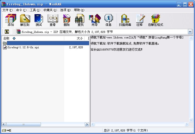Screen dimensions: 195x134
Task: Click file list scroll left arrow
Action: tap(4, 124)
